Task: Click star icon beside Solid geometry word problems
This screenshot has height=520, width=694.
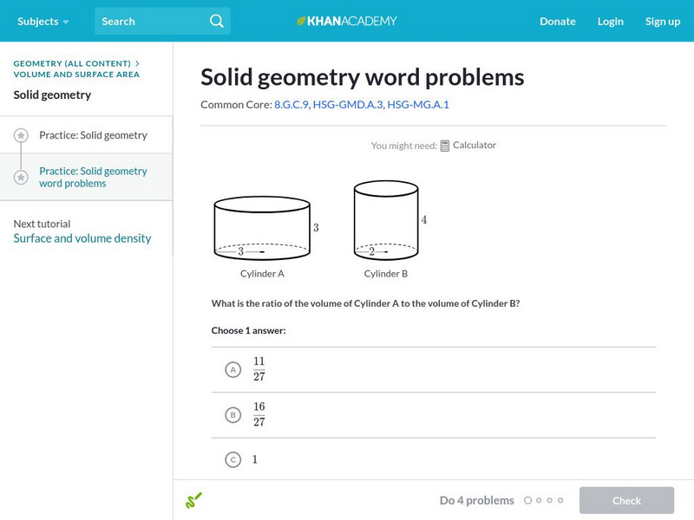Action: (21, 177)
